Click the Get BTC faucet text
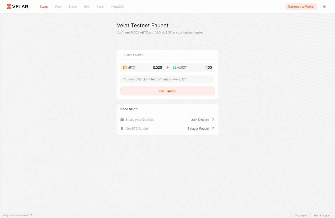 coord(137,129)
